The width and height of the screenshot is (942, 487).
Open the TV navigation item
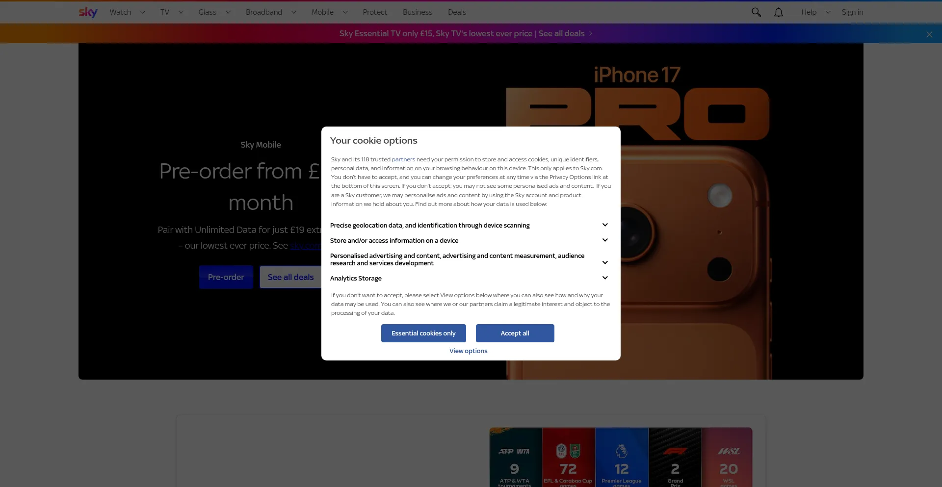(x=165, y=12)
